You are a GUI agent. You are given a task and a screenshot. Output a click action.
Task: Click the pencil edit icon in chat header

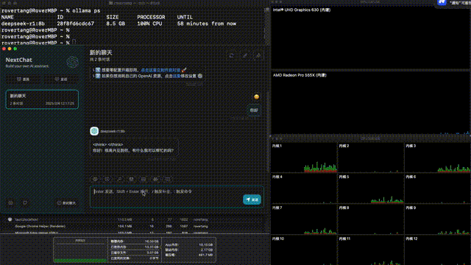245,56
